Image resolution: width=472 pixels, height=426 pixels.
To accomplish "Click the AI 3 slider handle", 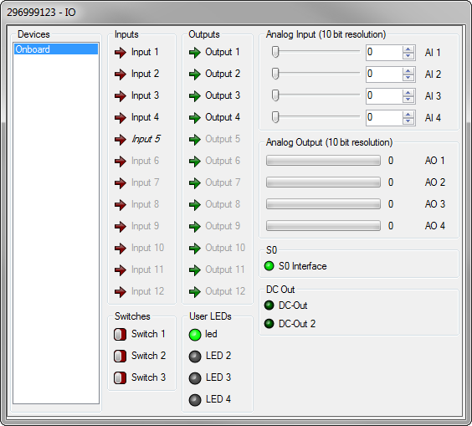I will coord(275,95).
